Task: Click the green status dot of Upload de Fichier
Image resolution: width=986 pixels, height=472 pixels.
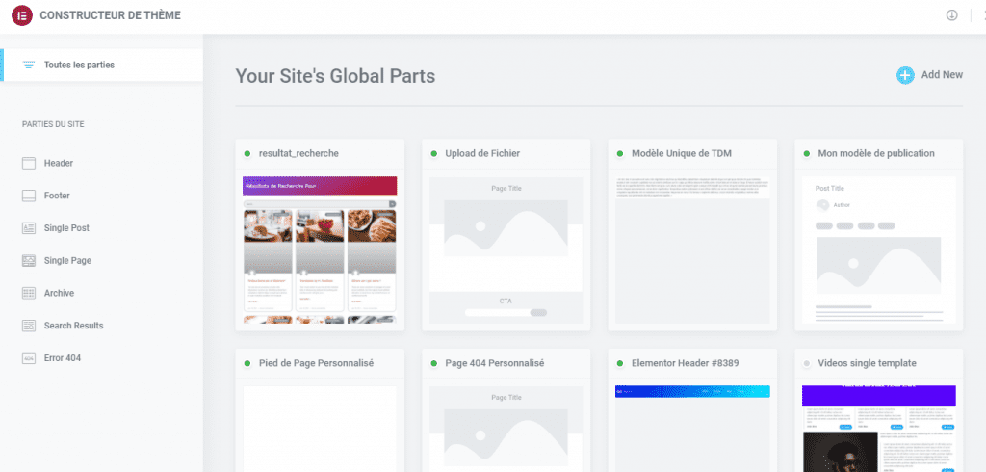Action: point(434,153)
